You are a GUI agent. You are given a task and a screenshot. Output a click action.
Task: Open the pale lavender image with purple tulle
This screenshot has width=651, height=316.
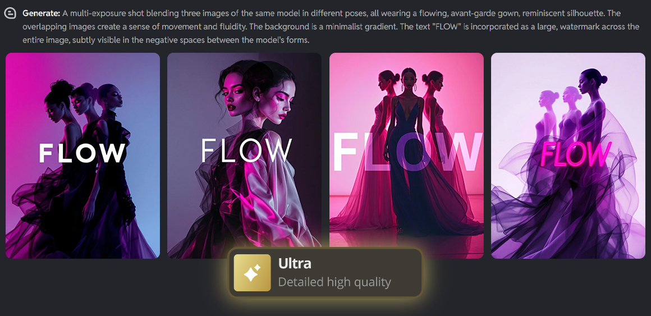pyautogui.click(x=568, y=155)
